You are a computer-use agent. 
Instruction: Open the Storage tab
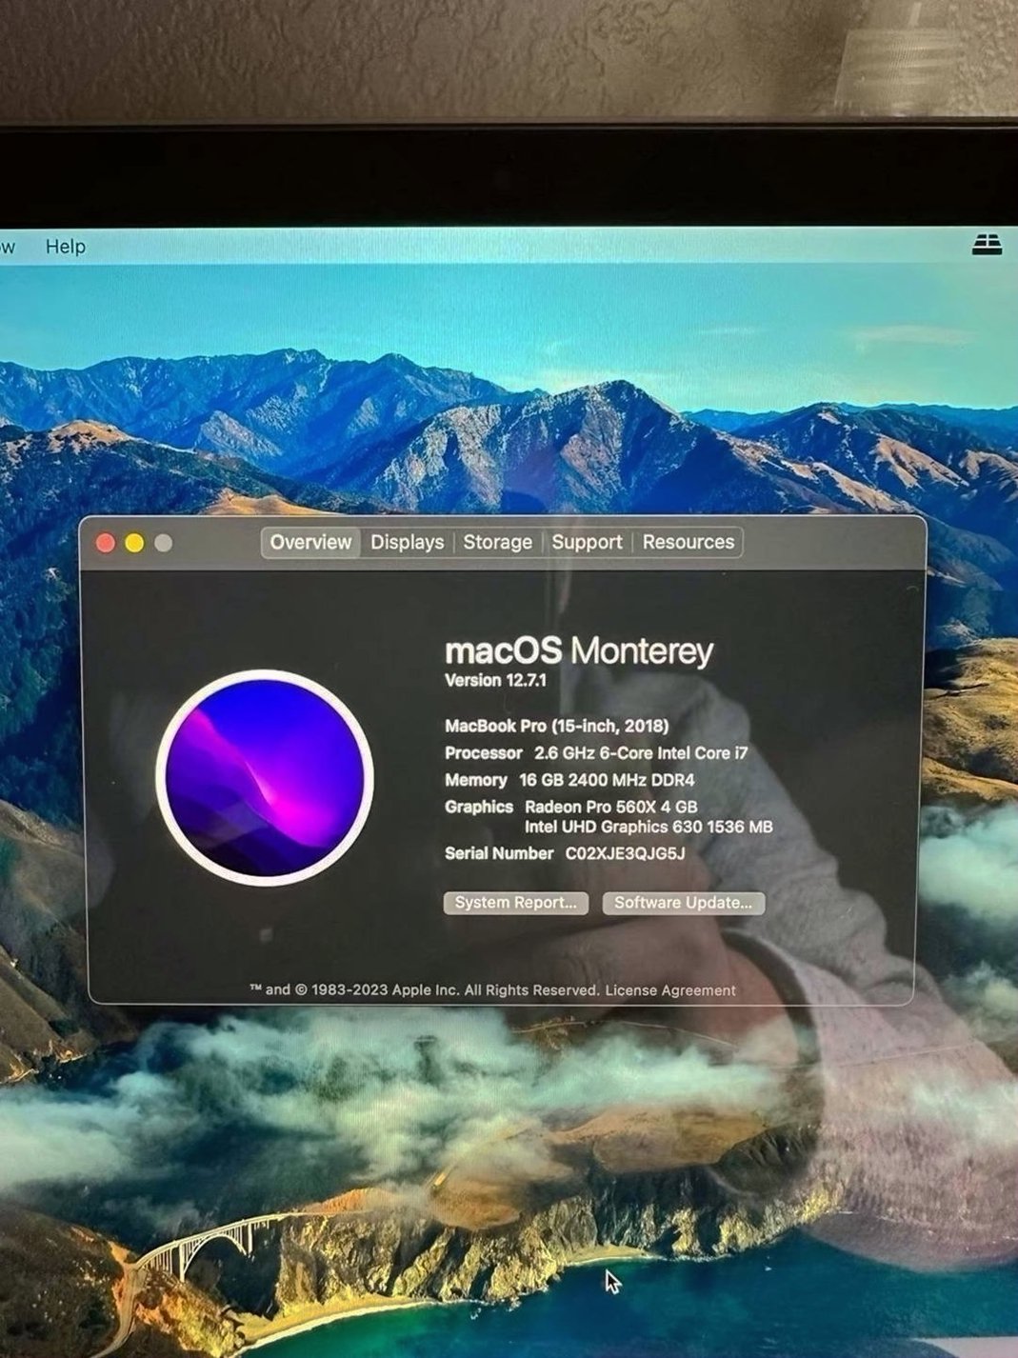[x=497, y=542]
